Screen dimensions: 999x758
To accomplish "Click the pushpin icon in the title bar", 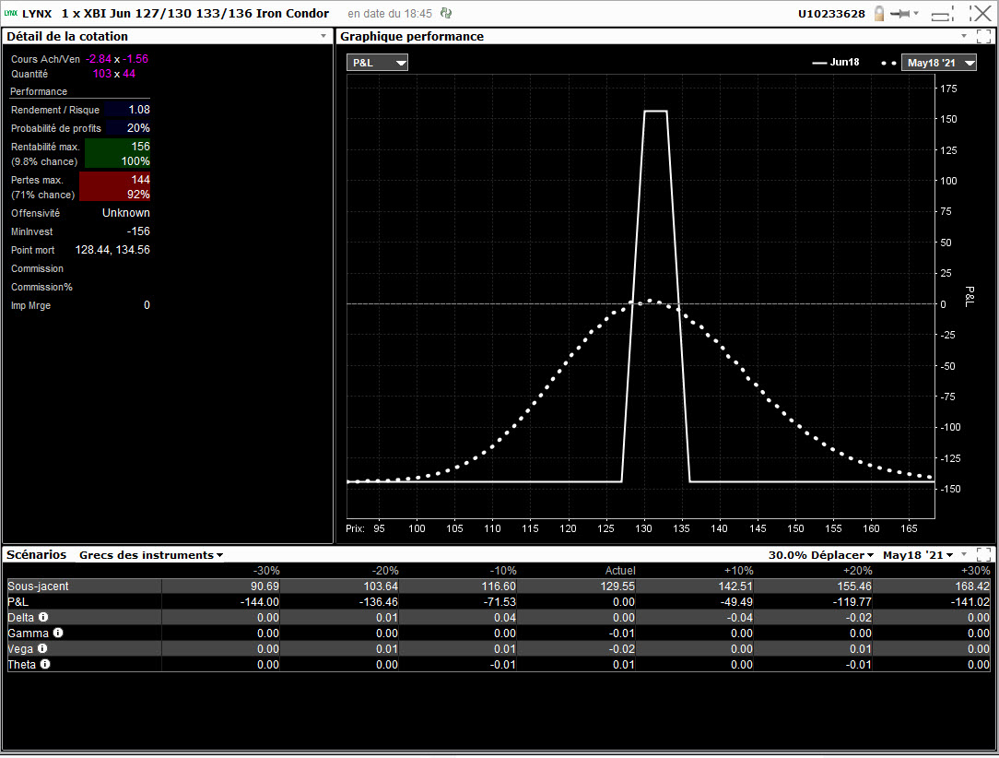I will 900,14.
